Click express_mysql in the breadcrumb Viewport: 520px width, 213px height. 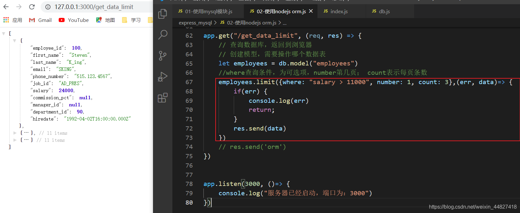tap(195, 23)
